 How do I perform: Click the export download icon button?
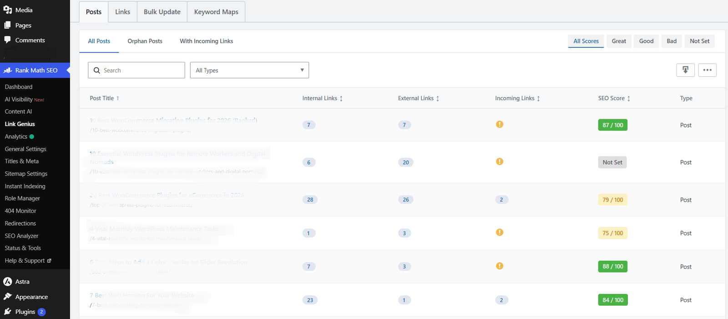click(x=685, y=70)
